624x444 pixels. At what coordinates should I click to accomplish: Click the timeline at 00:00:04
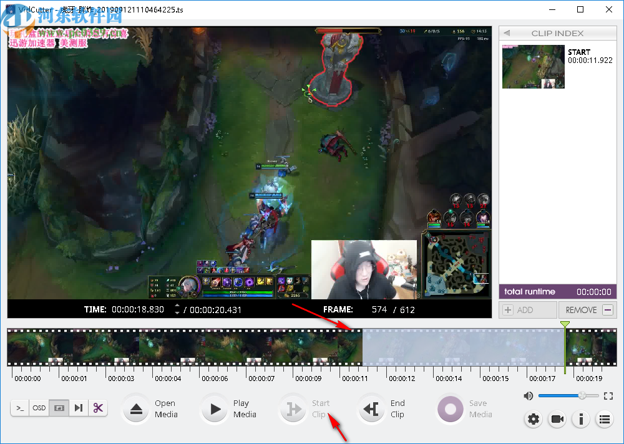[168, 379]
